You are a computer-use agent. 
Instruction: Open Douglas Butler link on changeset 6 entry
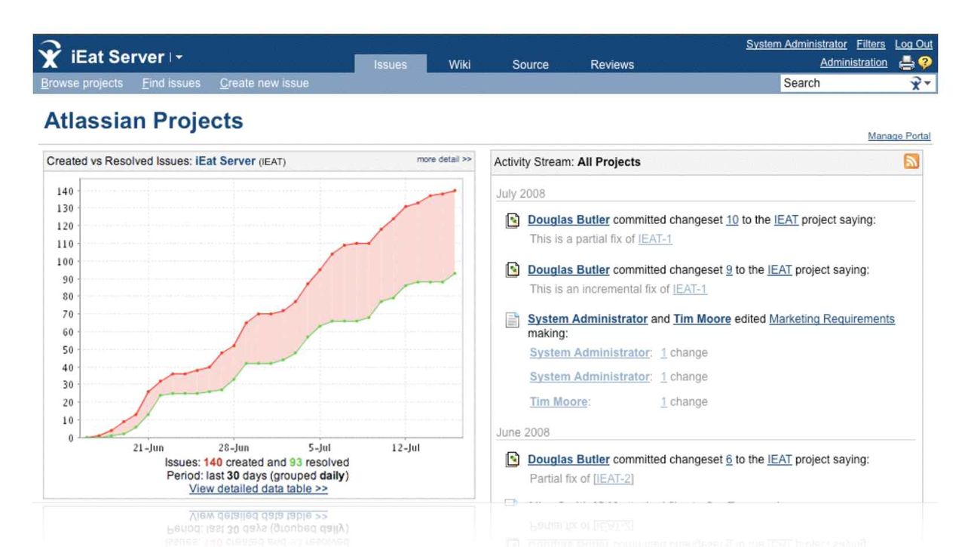pyautogui.click(x=568, y=459)
